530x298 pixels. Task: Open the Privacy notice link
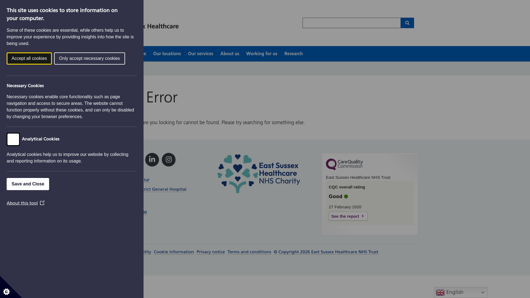211,252
